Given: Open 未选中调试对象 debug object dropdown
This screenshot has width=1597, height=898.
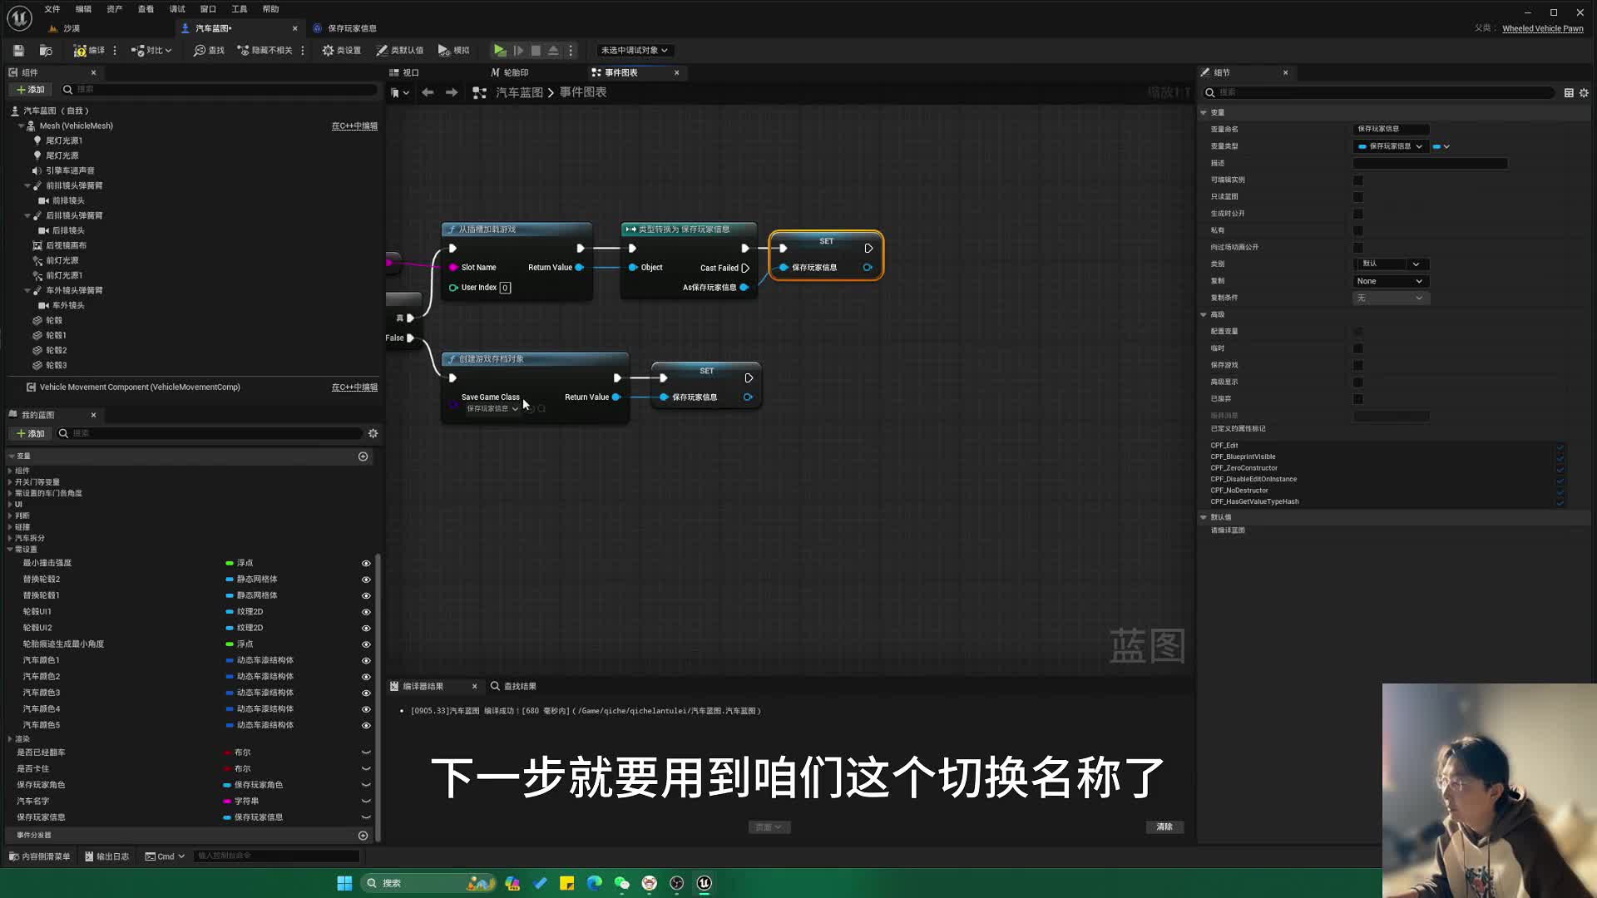Looking at the screenshot, I should pos(635,51).
